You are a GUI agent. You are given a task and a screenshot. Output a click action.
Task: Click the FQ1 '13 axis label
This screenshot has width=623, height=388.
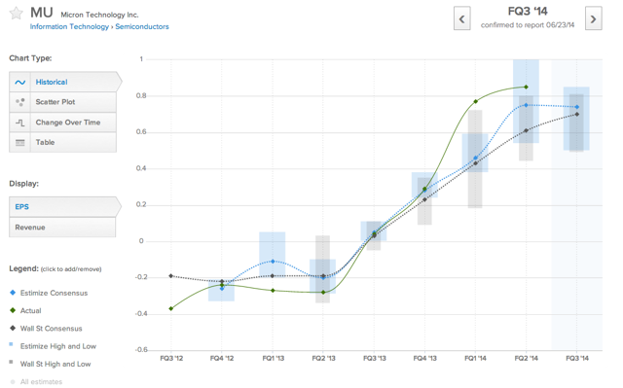(x=273, y=358)
